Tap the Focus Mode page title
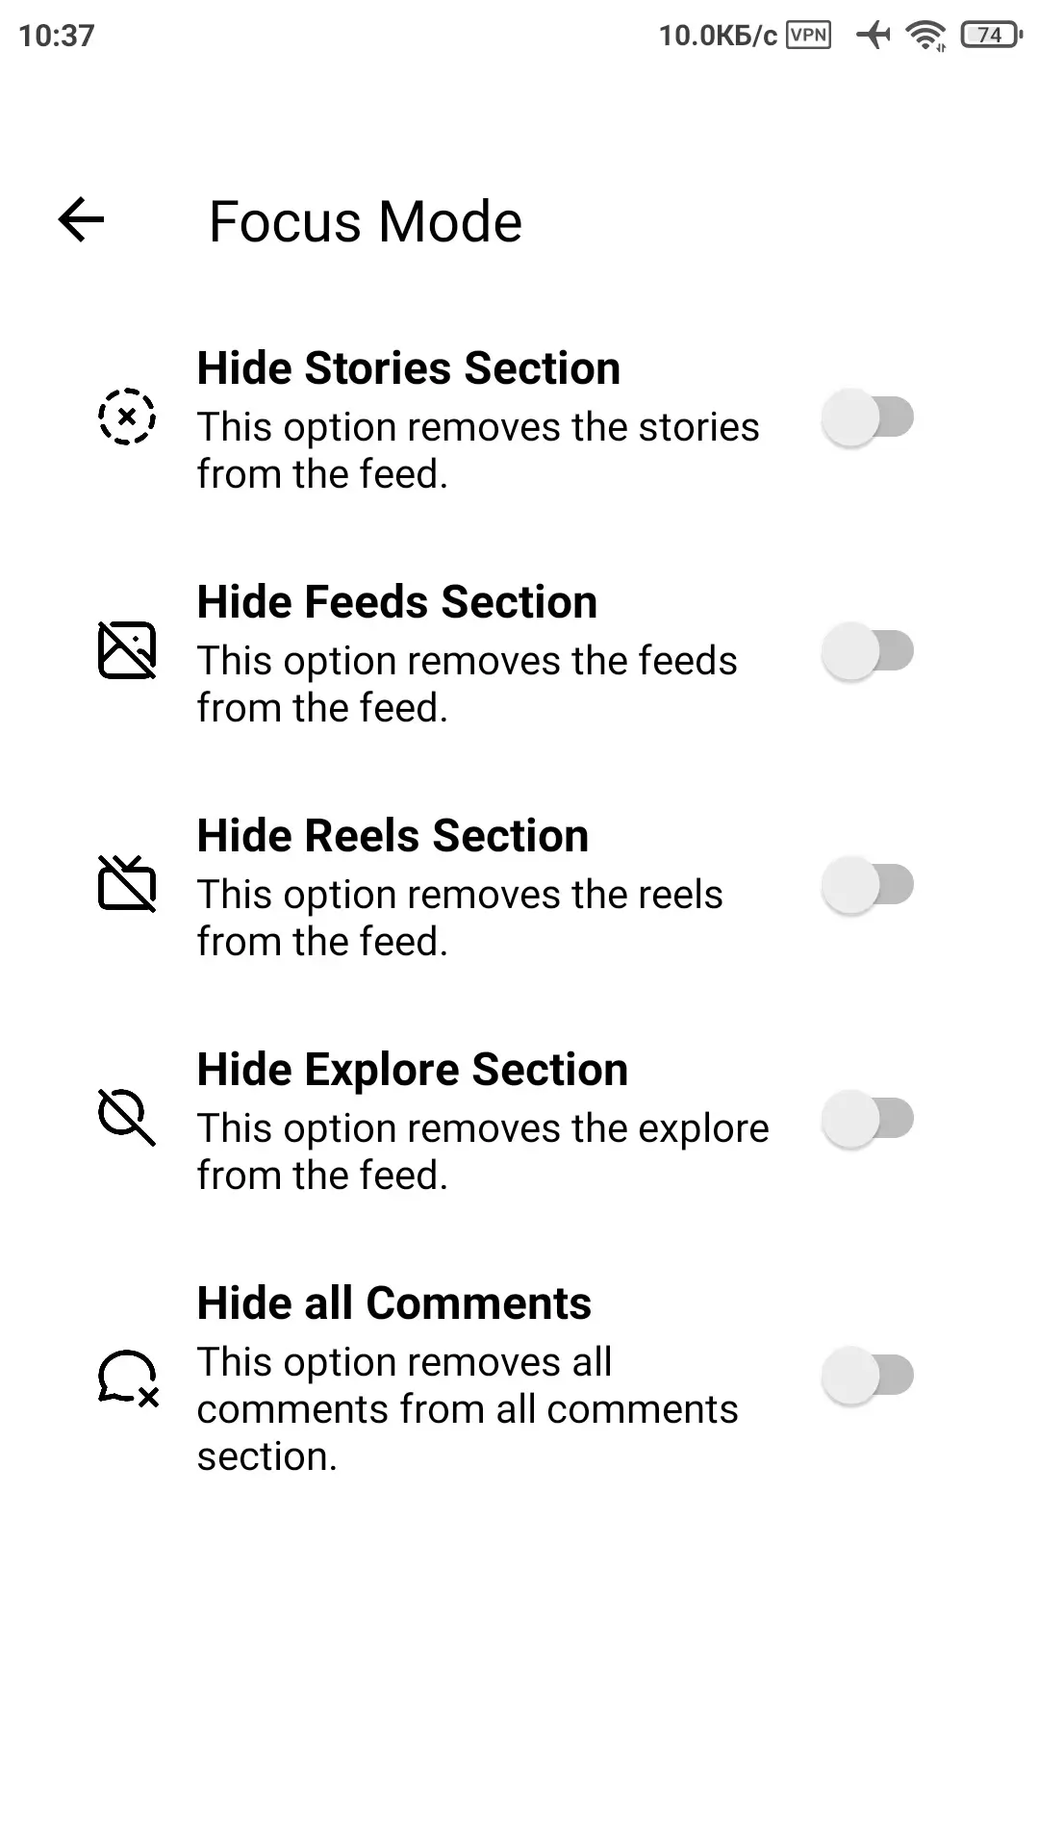 pyautogui.click(x=366, y=221)
